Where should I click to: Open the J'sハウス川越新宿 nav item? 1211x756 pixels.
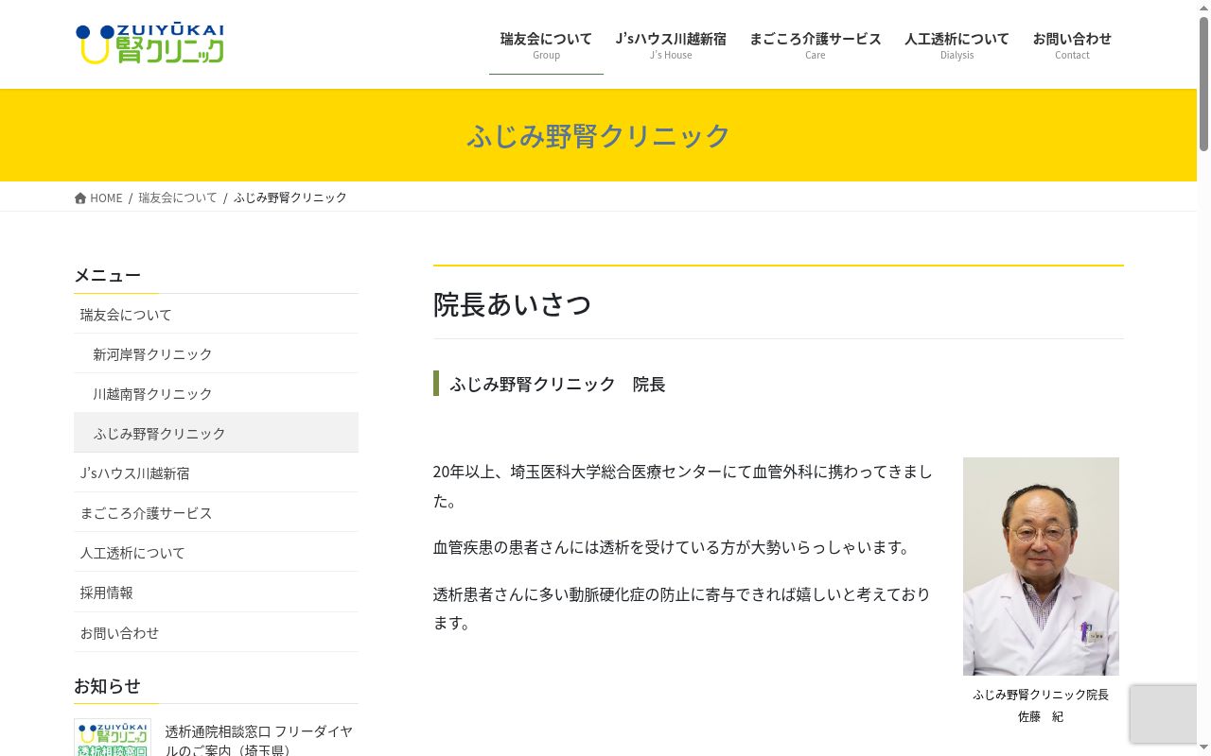tap(671, 44)
